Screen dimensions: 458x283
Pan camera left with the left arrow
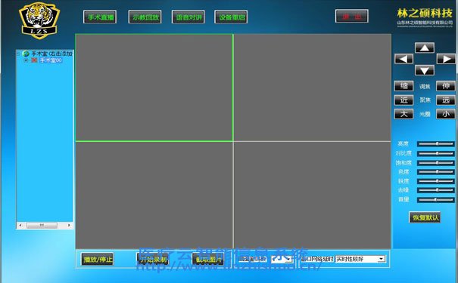point(403,59)
